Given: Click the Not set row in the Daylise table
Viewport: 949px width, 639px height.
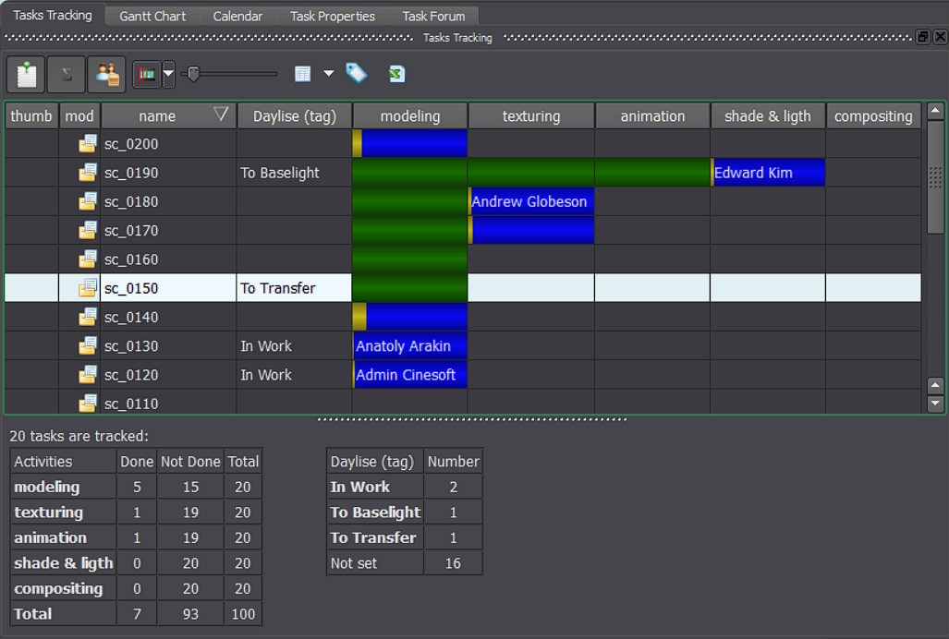Looking at the screenshot, I should pos(405,563).
